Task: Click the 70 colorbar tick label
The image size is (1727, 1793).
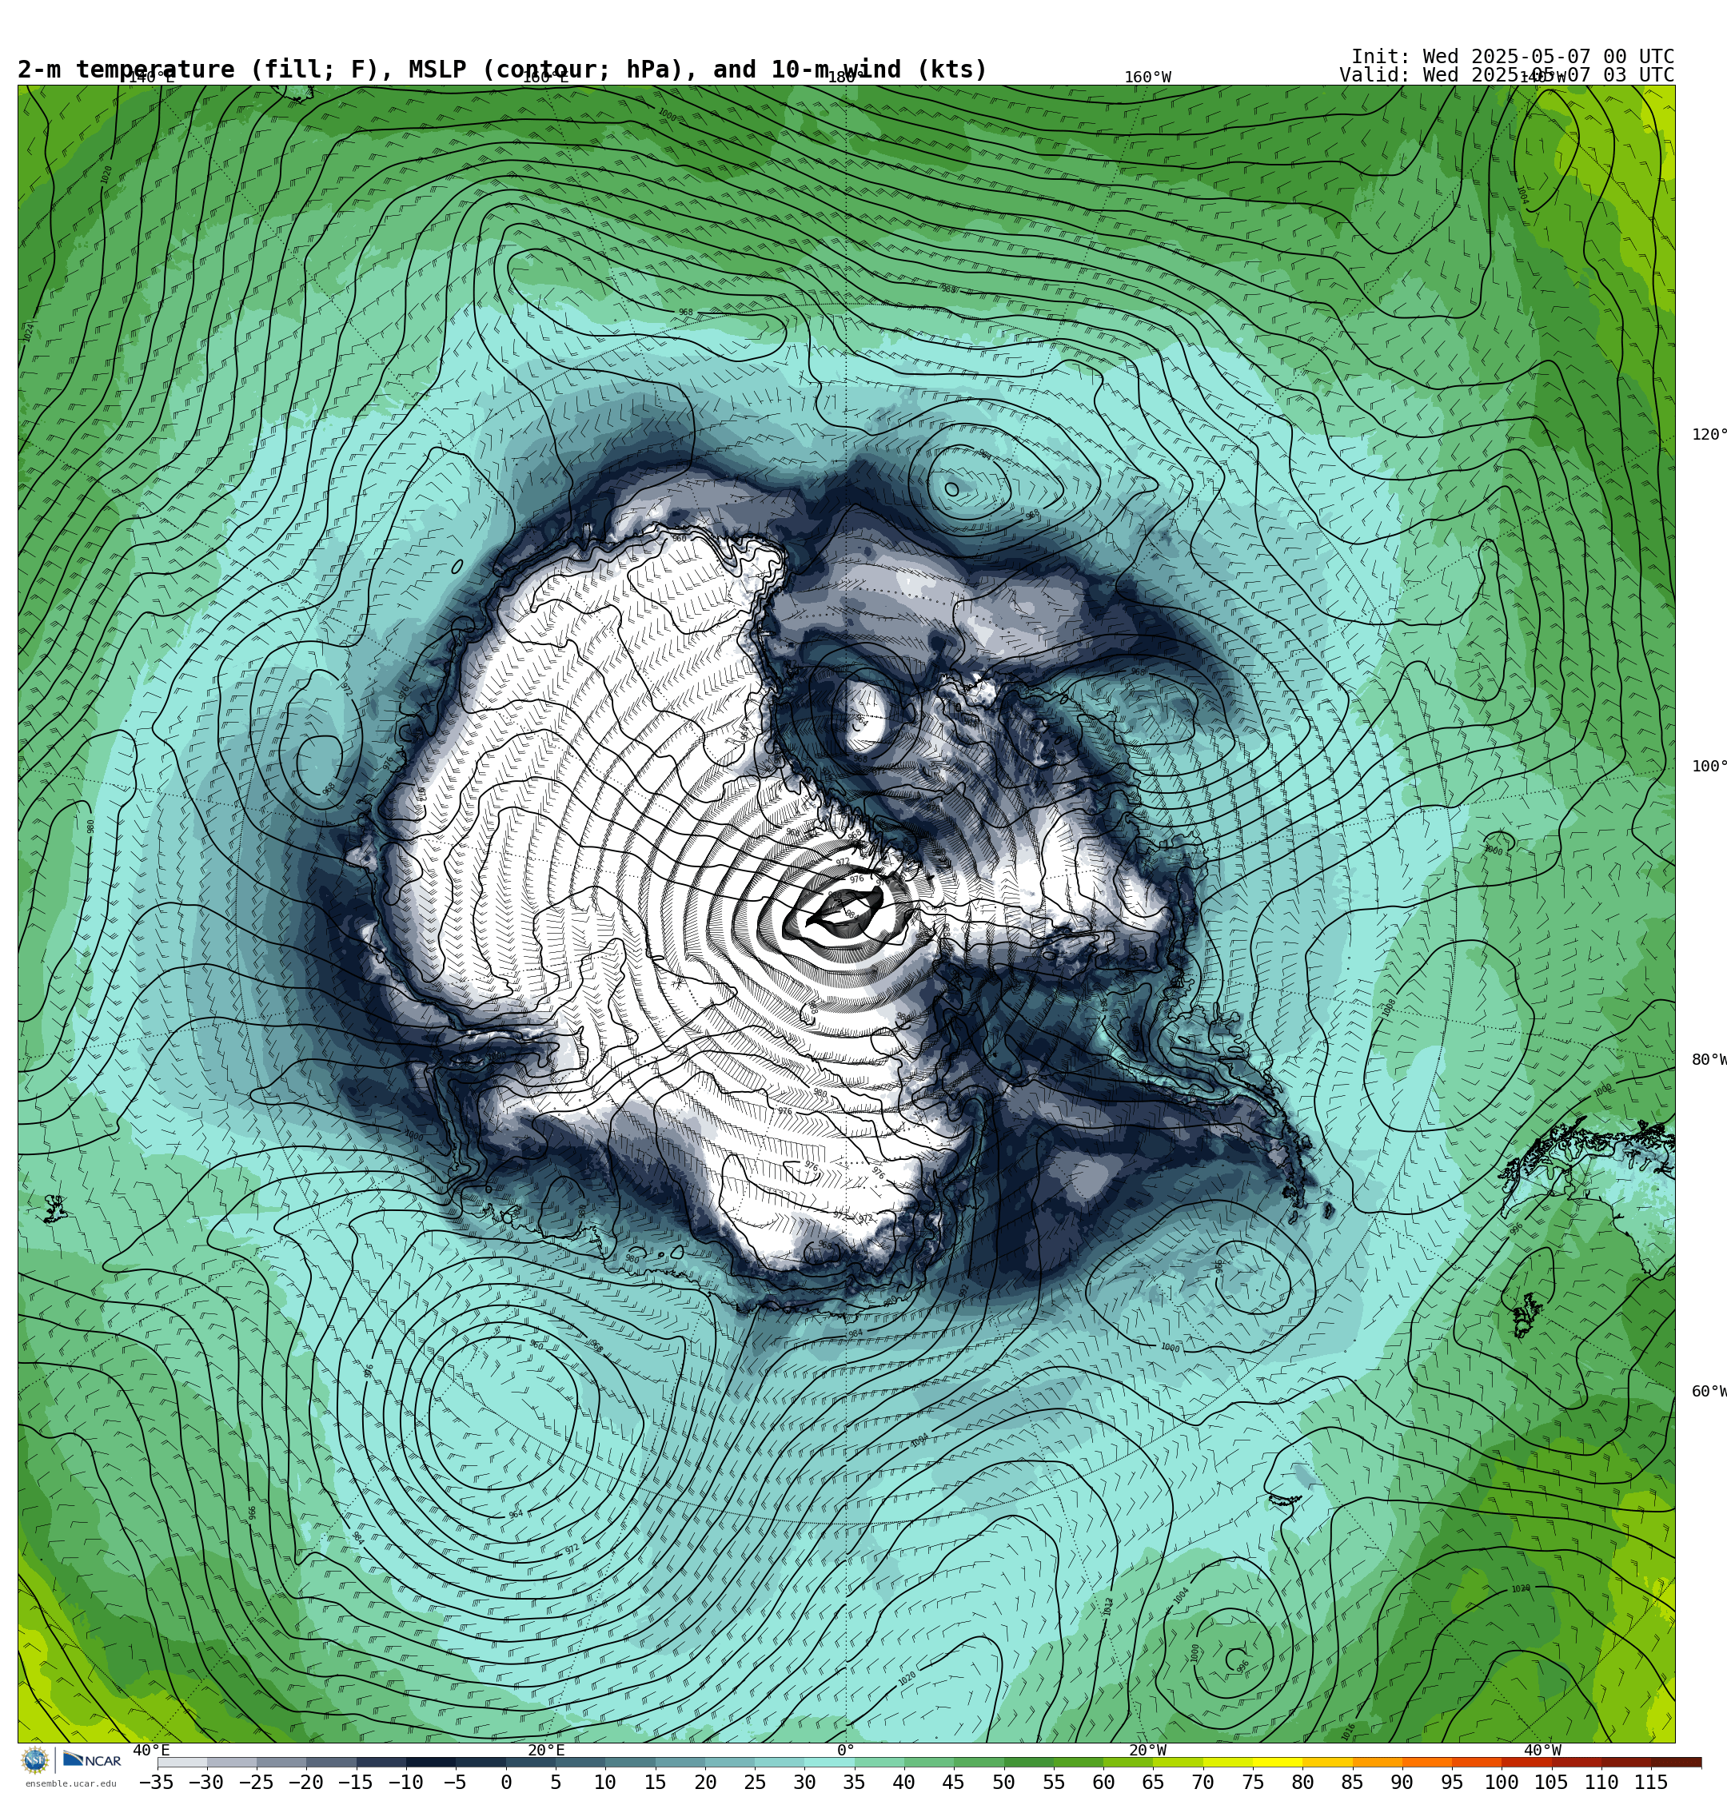Action: (1203, 1782)
